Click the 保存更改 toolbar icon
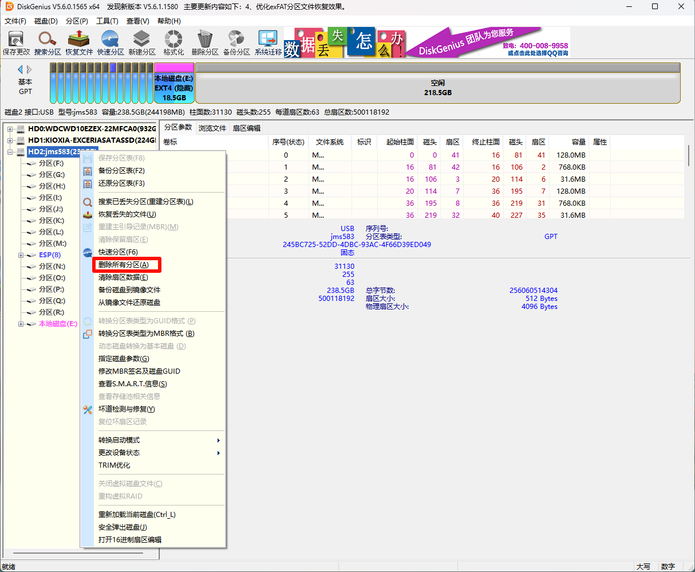695x572 pixels. [16, 43]
